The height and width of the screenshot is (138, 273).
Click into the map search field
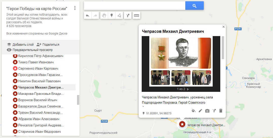pos(135,6)
